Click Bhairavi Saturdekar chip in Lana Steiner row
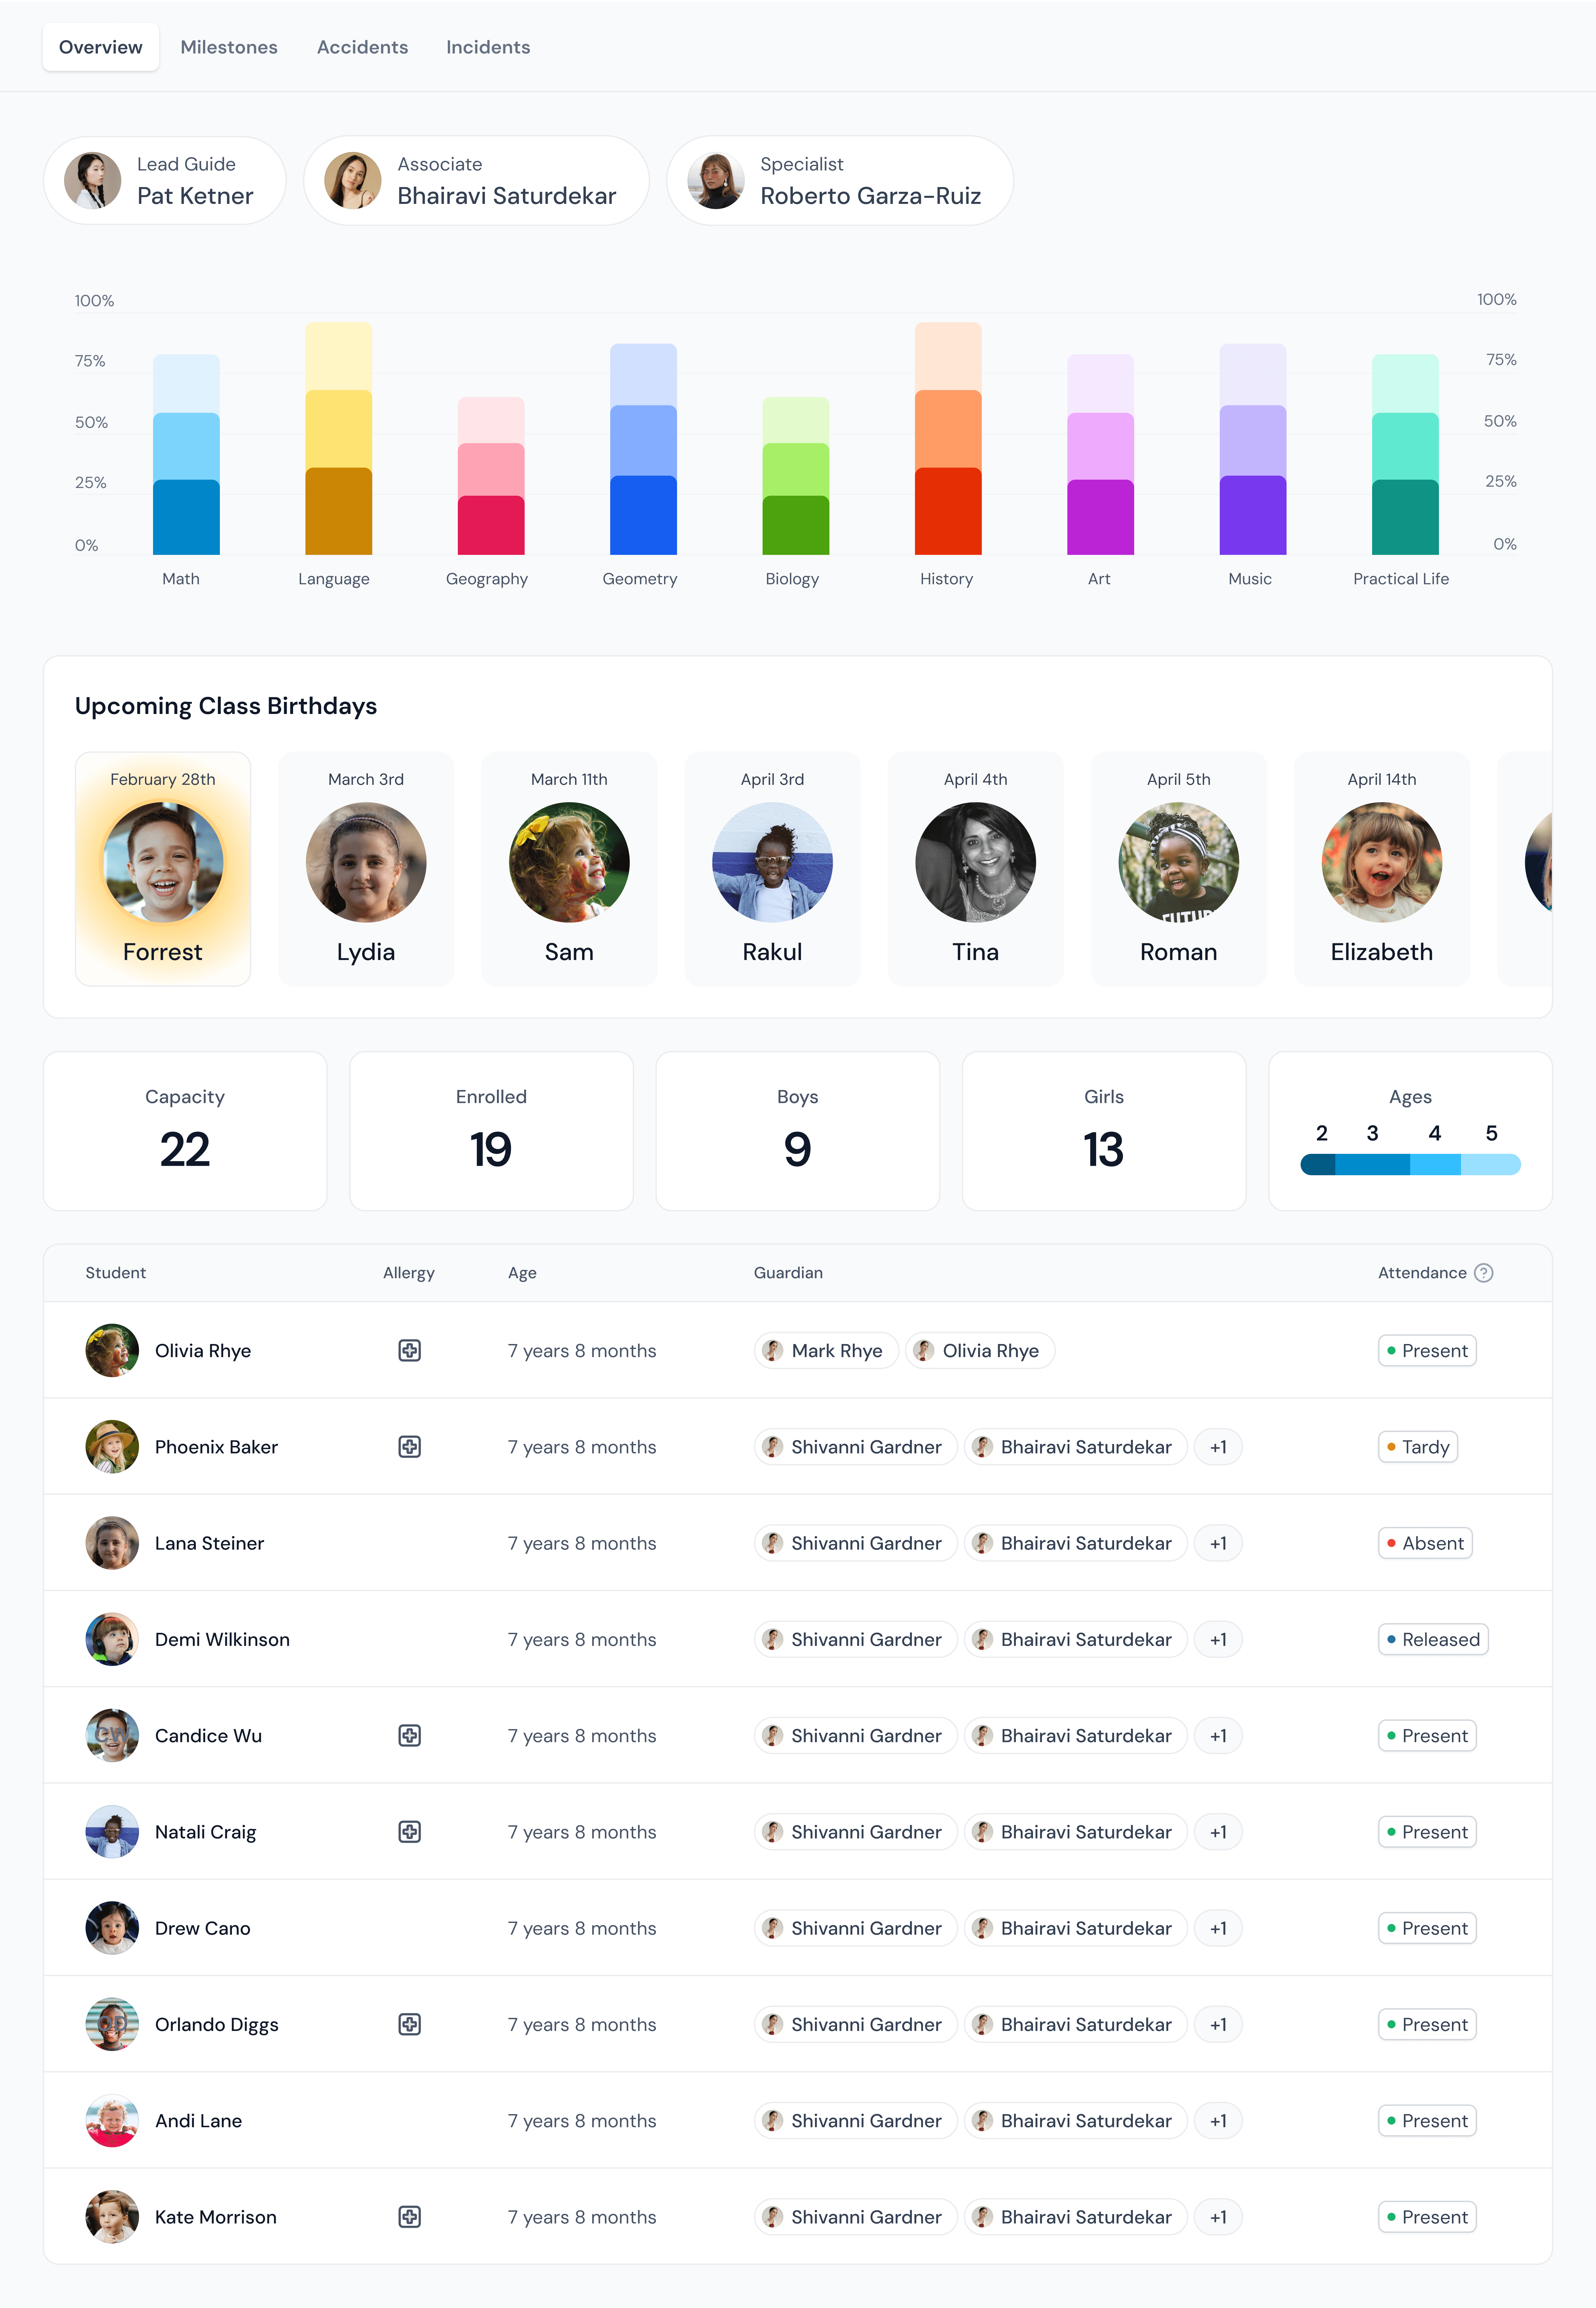This screenshot has height=2308, width=1596. pos(1076,1543)
